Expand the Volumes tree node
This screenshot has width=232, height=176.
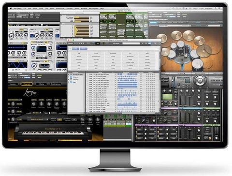[x=69, y=77]
